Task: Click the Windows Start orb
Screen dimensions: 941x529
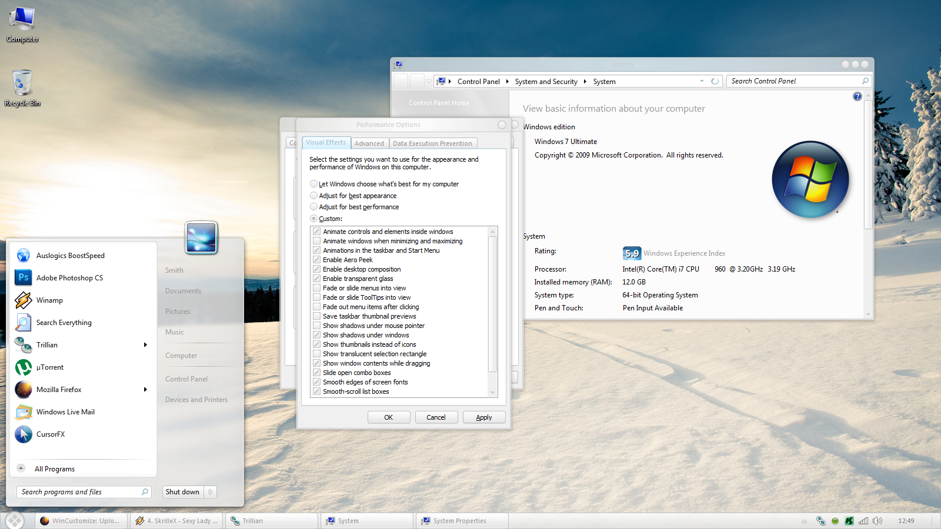Action: (15, 520)
